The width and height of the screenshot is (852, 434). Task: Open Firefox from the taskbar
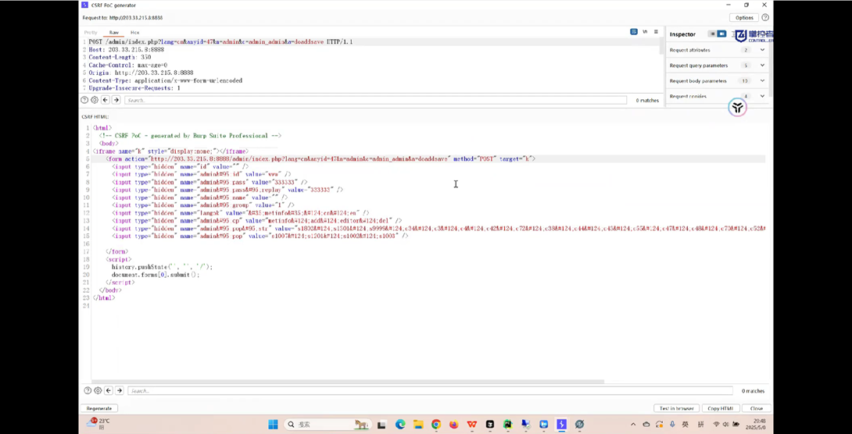click(453, 424)
